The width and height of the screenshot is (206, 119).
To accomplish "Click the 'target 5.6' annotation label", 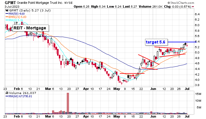I will (156, 42).
